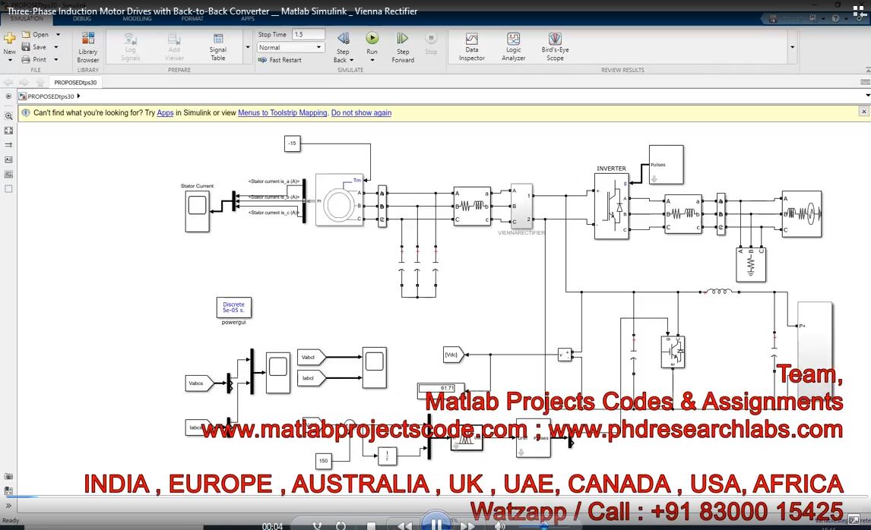Click the INVERTER IGBT bridge block
Image resolution: width=871 pixels, height=530 pixels.
[612, 207]
